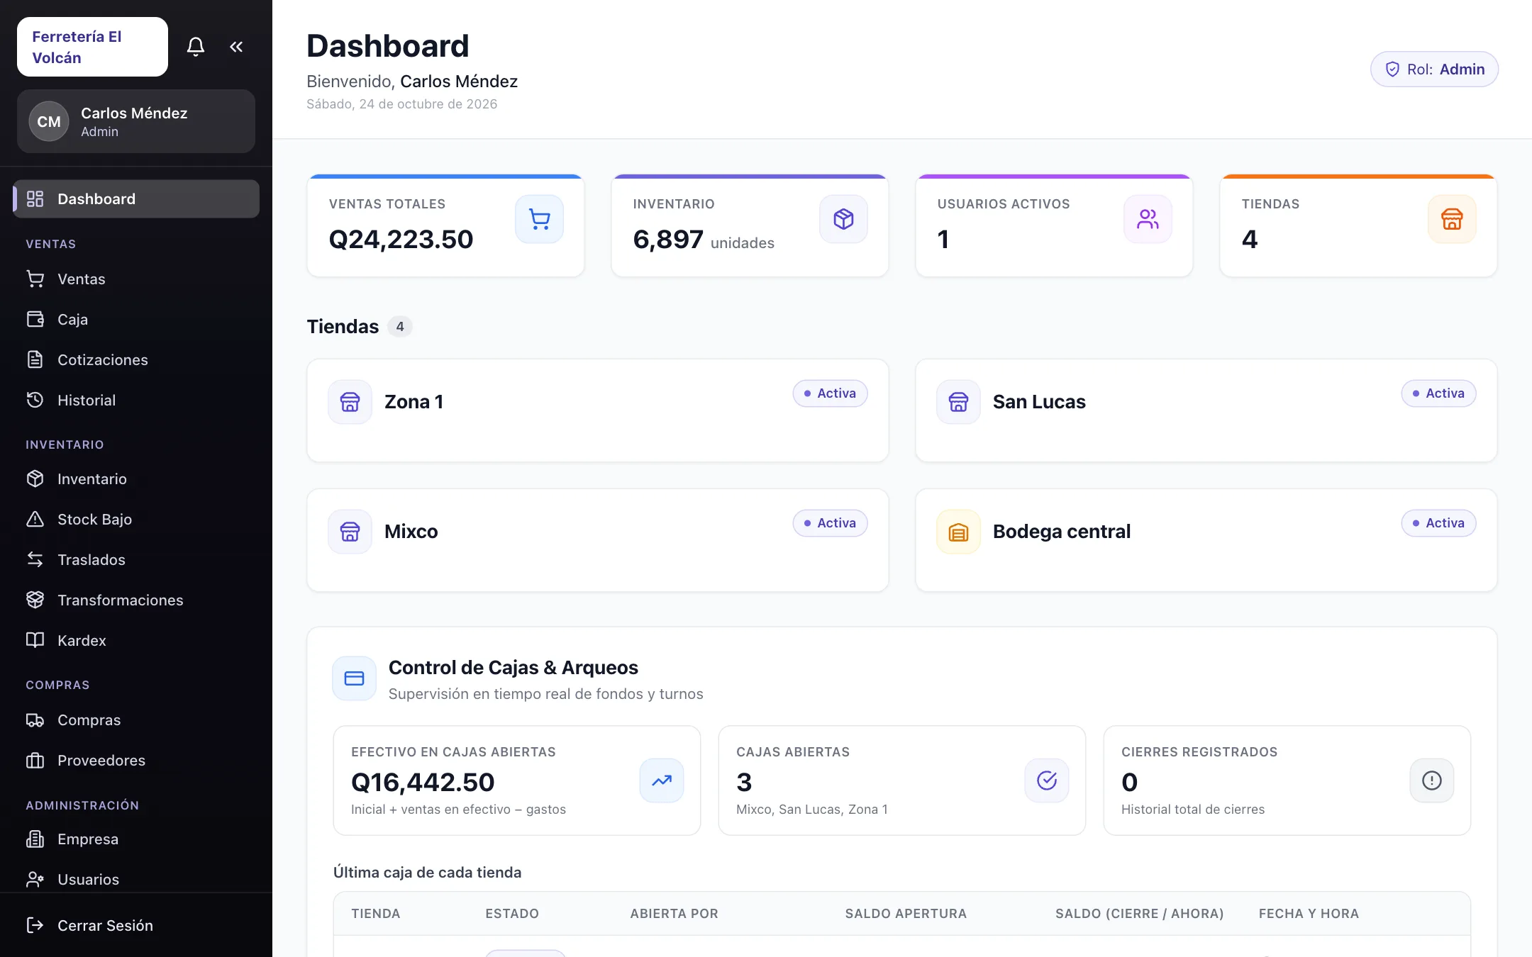The image size is (1532, 957).
Task: Click Cerrar Sesión to log out
Action: point(136,926)
